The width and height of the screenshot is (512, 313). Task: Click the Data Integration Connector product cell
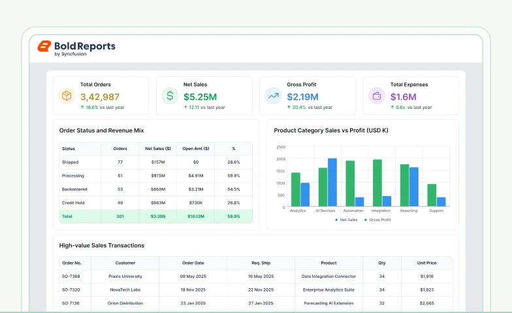[x=329, y=276]
